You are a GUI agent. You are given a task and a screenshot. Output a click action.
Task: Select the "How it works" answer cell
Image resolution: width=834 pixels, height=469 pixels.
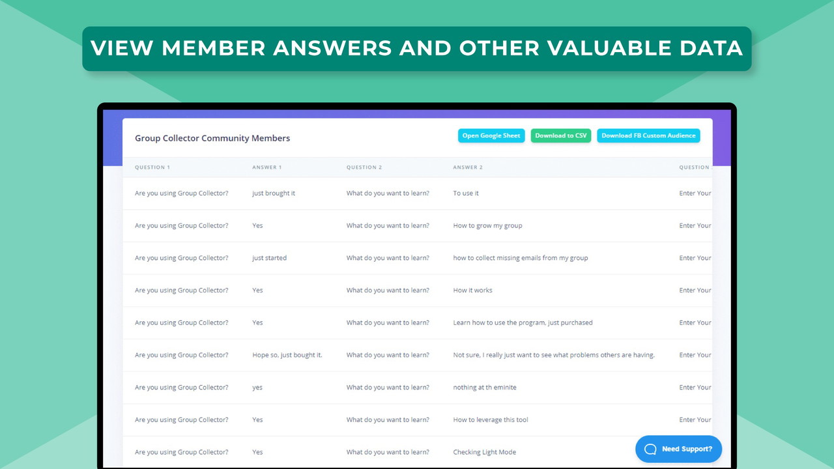472,291
